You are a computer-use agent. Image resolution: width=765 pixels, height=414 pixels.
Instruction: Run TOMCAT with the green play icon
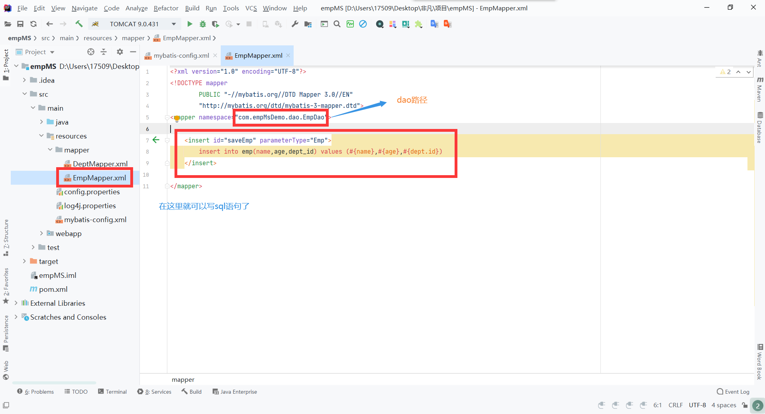click(x=190, y=24)
